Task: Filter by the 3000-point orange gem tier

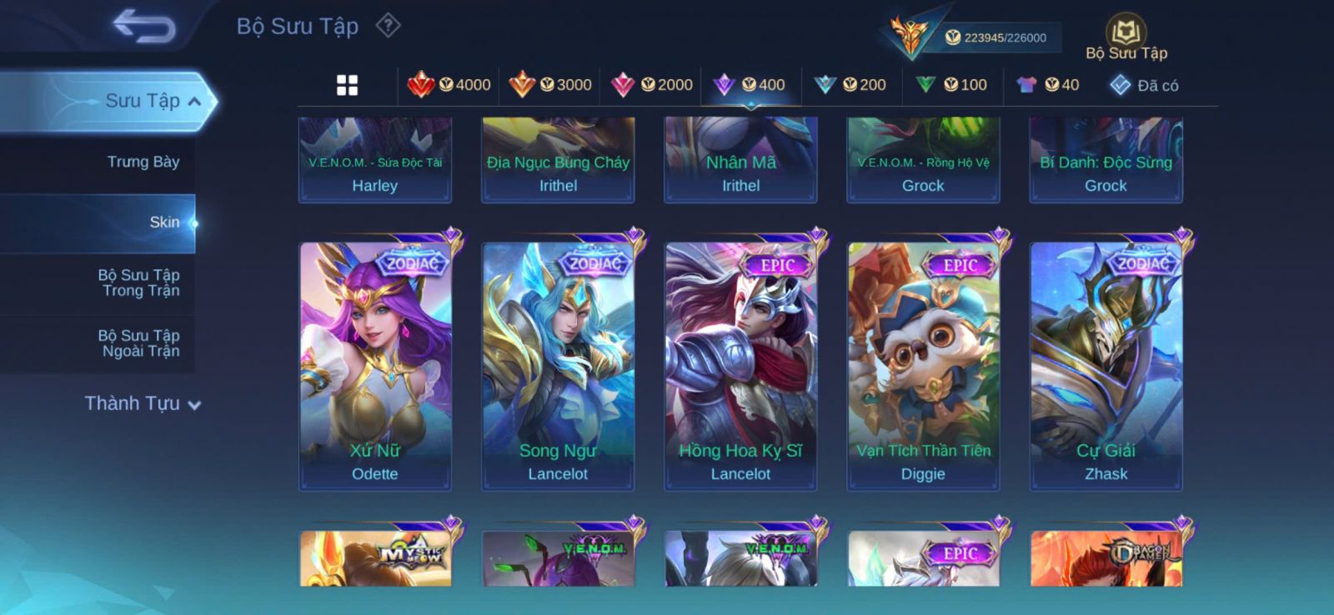Action: (550, 85)
